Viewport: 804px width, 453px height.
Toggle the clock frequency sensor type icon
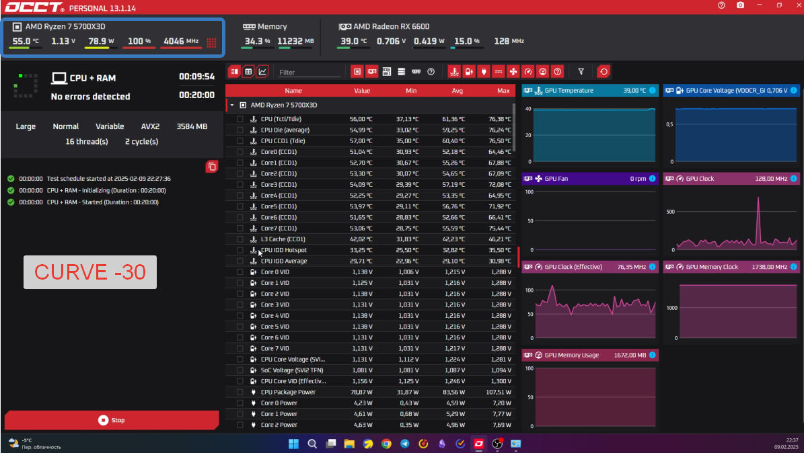tap(528, 72)
